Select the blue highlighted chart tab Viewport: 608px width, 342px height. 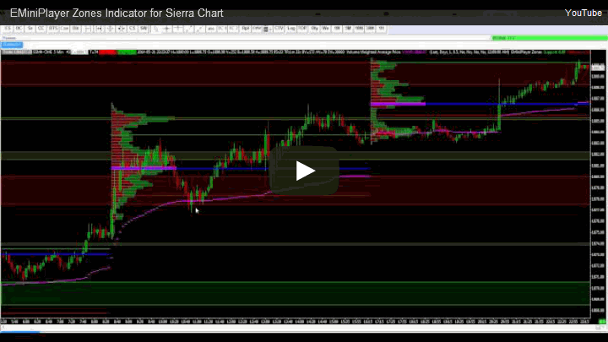[x=12, y=45]
